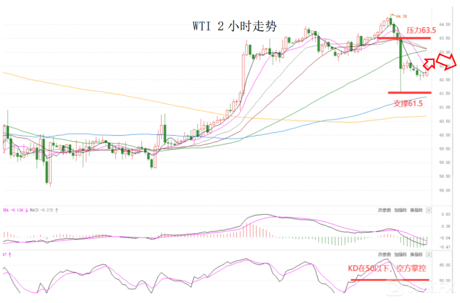
Task: Click the KD在50以下 annotation text
Action: 387,268
